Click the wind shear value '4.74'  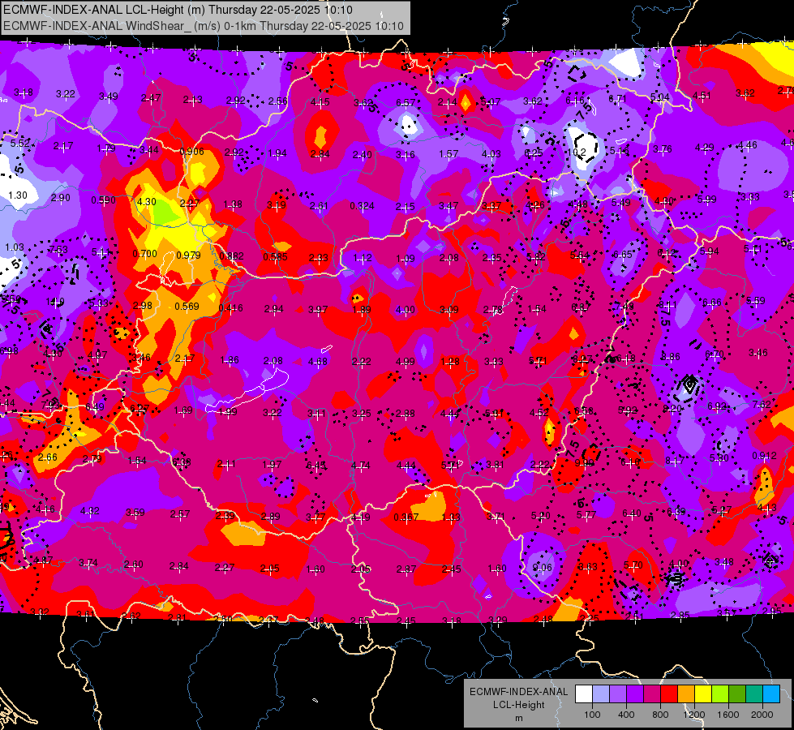click(x=361, y=465)
